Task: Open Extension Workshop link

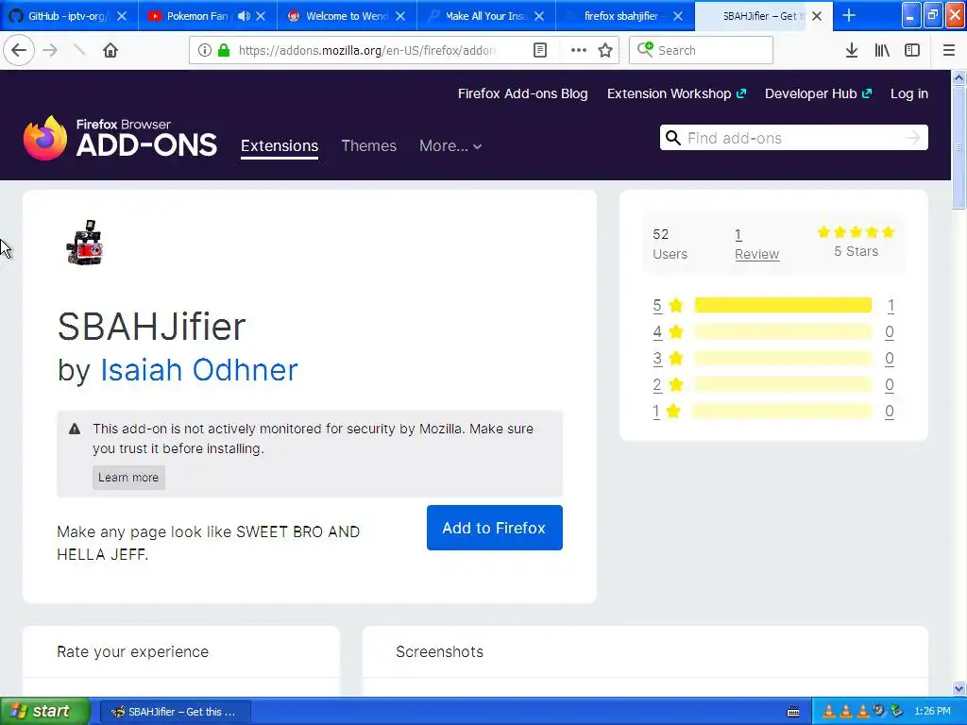Action: point(676,93)
